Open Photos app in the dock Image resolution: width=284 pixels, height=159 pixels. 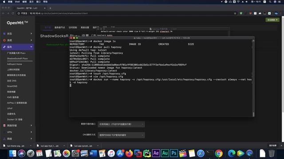[66, 154]
